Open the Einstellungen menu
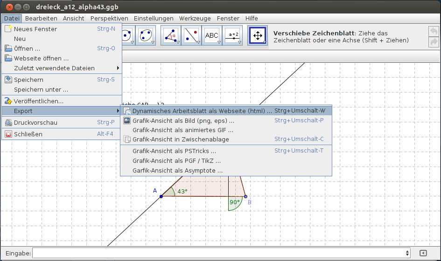Viewport: 441px width, 261px height. 154,18
